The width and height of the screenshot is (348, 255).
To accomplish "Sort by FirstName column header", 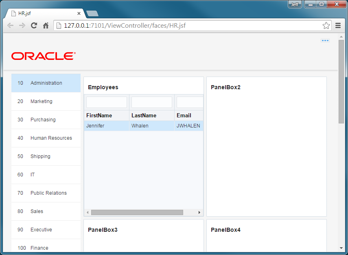I will (x=107, y=116).
